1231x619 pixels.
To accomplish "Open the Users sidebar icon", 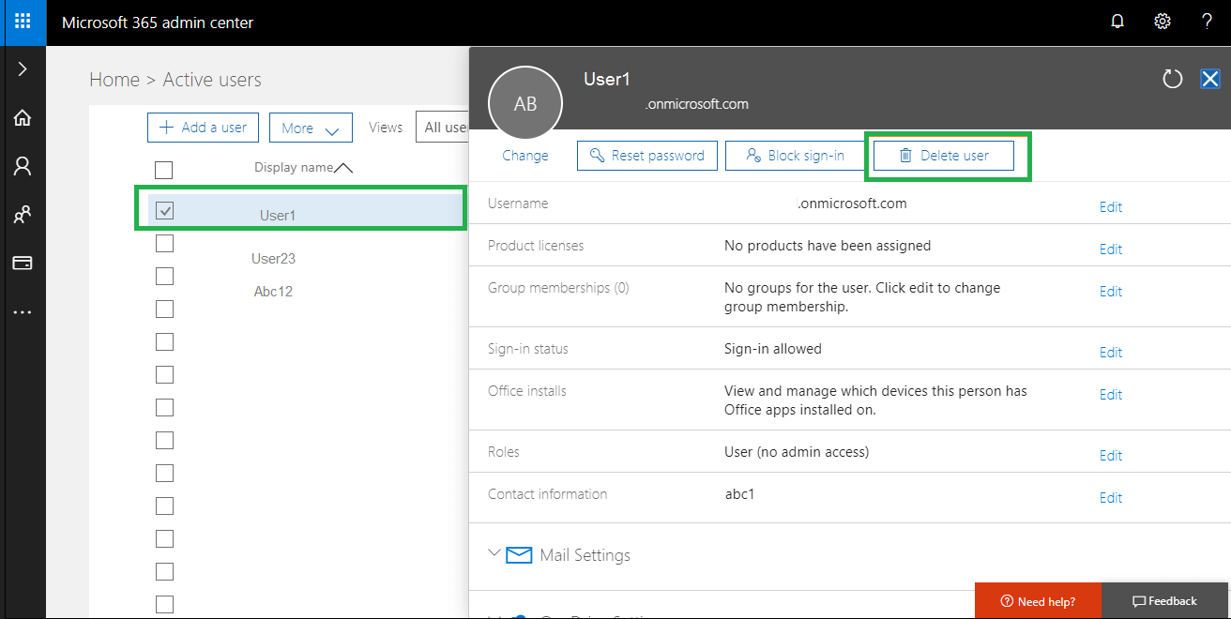I will click(x=23, y=166).
